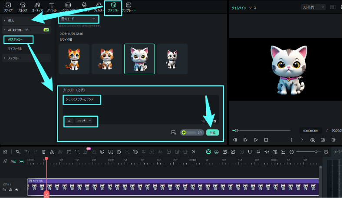Open the フル品質 quality dropdown
The width and height of the screenshot is (343, 198).
(x=313, y=7)
